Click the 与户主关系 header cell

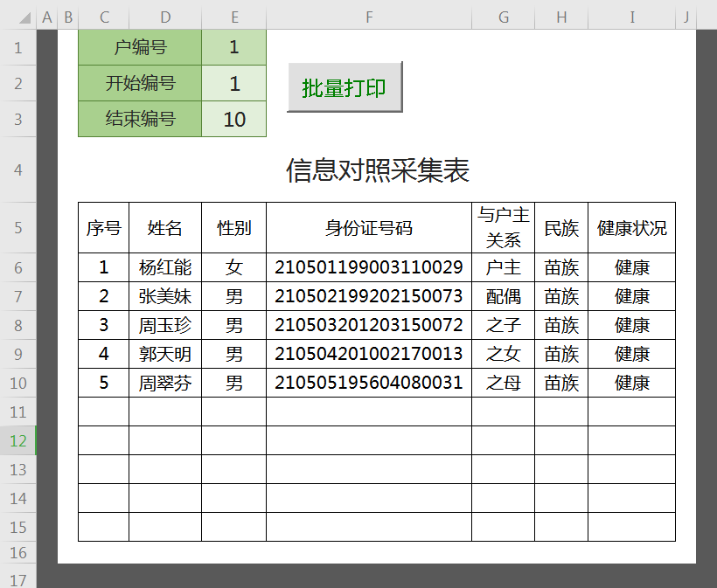coord(504,227)
